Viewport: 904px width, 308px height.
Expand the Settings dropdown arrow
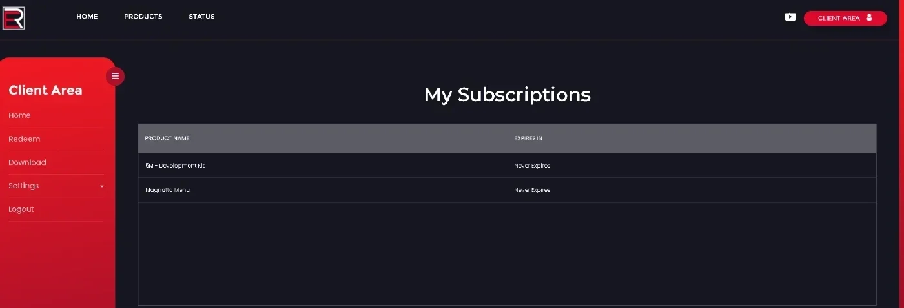click(102, 186)
